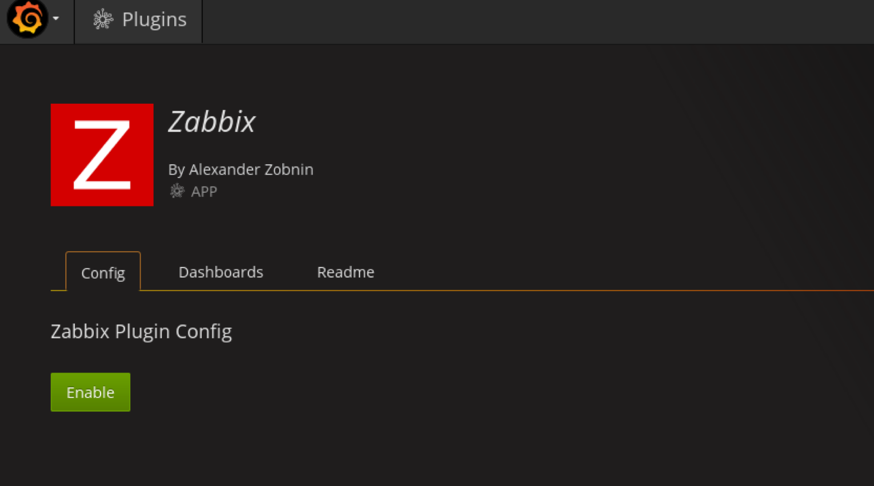Click the APP type icon
874x486 pixels.
(177, 191)
